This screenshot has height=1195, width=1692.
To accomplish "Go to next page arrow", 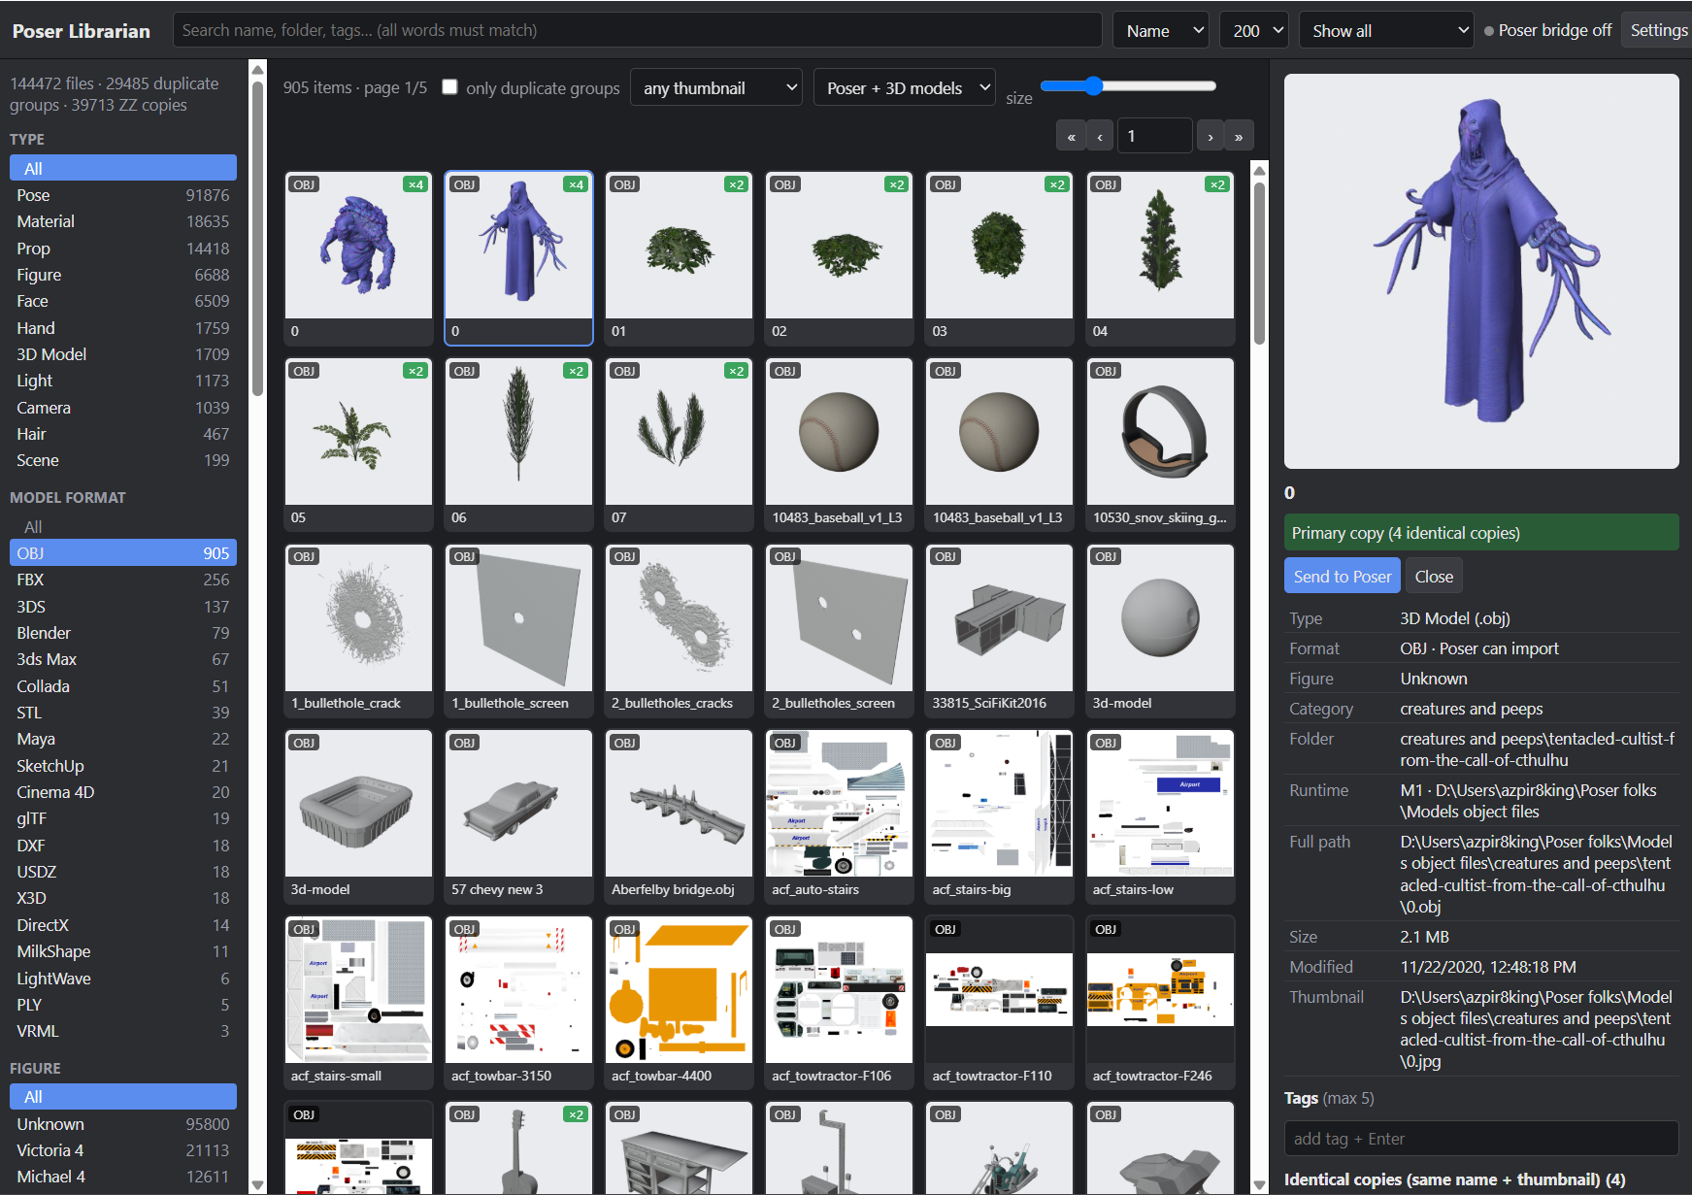I will 1211,136.
